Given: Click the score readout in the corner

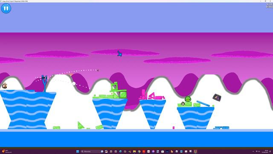Looking at the screenshot, I should [x=270, y=6].
